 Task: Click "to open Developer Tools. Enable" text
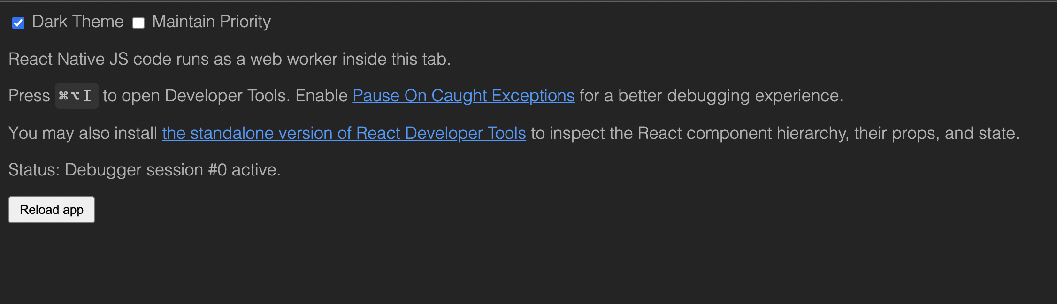[225, 96]
